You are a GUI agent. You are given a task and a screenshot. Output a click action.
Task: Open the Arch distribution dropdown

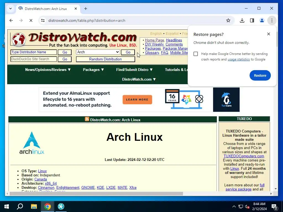point(98,52)
